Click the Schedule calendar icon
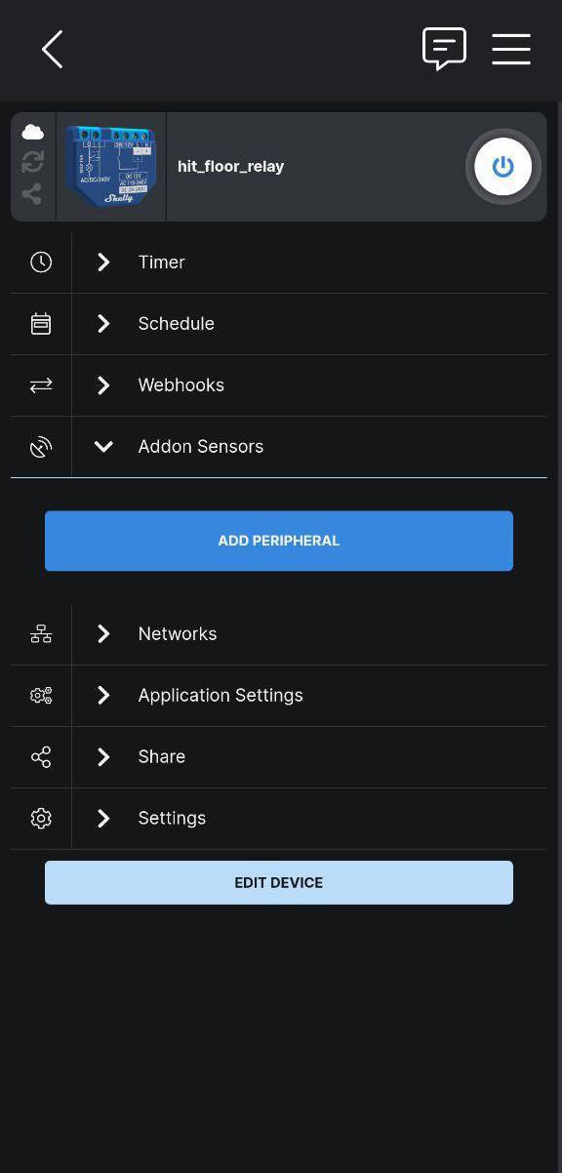 coord(41,323)
